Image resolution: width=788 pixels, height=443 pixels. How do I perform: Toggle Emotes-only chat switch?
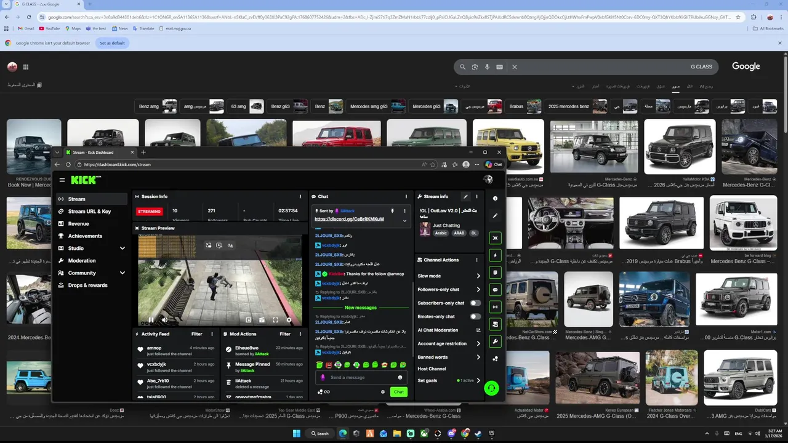(x=475, y=317)
